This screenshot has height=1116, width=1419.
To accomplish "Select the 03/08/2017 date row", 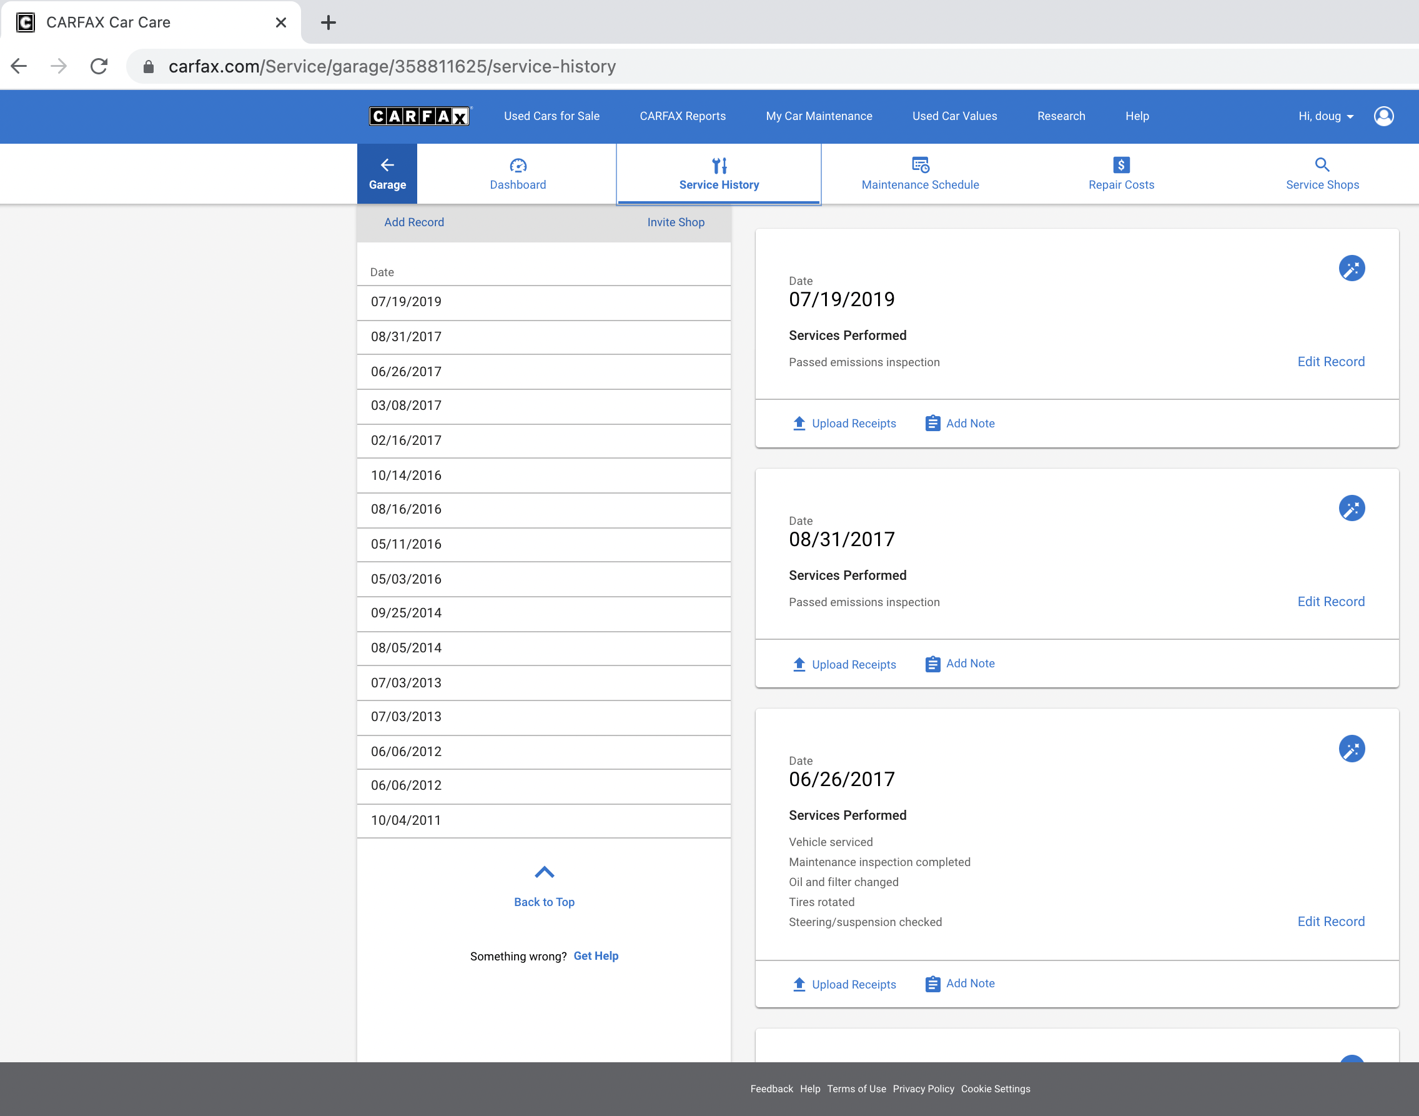I will click(x=543, y=406).
